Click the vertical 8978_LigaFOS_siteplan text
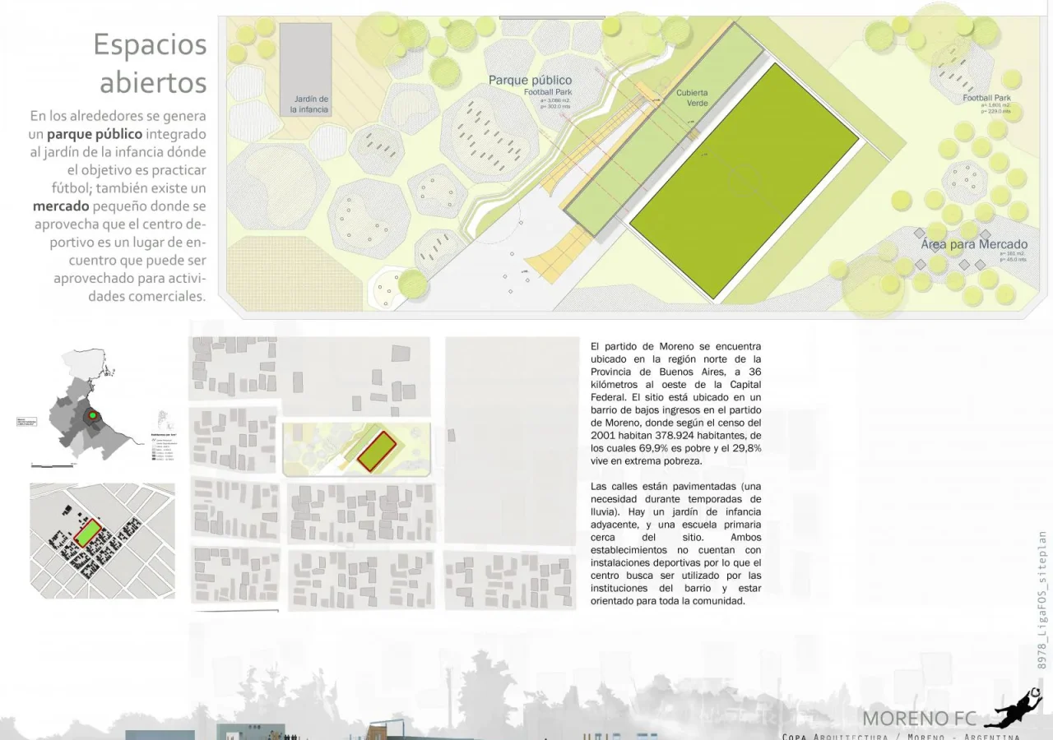The width and height of the screenshot is (1053, 740). click(1041, 600)
